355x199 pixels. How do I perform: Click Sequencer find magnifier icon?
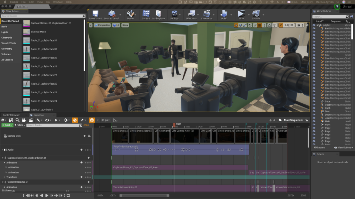click(17, 120)
